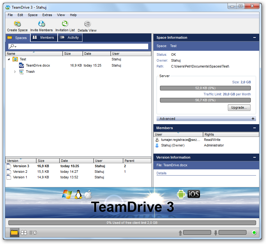This screenshot has height=244, width=266.
Task: Expand the Advanced section
Action: [x=253, y=119]
